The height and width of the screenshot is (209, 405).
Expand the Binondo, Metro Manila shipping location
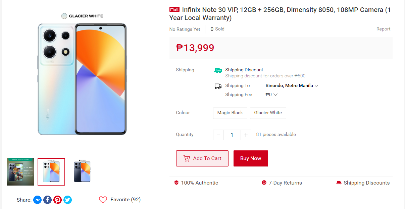point(292,86)
